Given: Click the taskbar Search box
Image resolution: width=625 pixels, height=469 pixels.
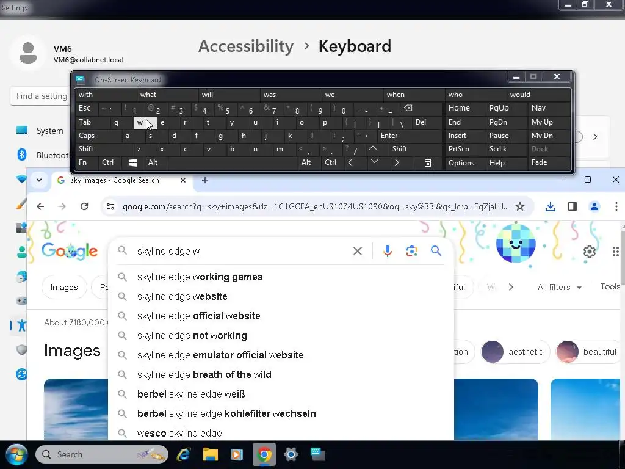Looking at the screenshot, I should pyautogui.click(x=102, y=454).
